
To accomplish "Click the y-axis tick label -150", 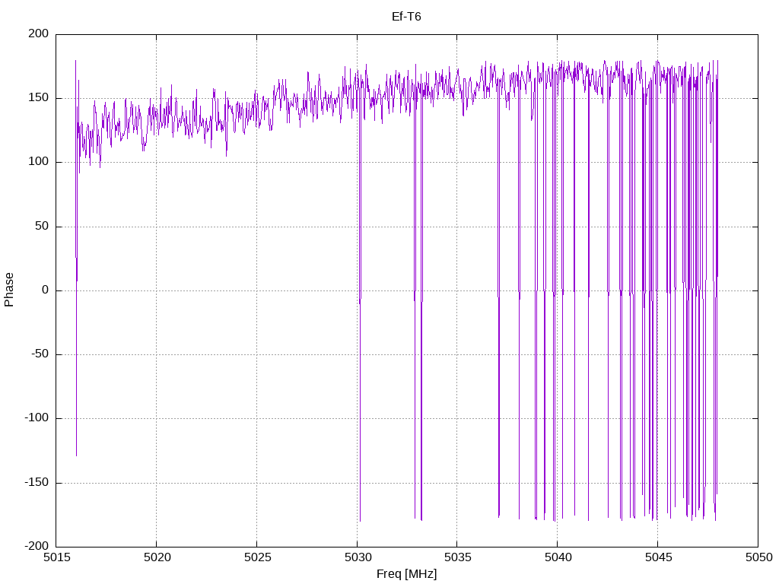I will (x=37, y=482).
